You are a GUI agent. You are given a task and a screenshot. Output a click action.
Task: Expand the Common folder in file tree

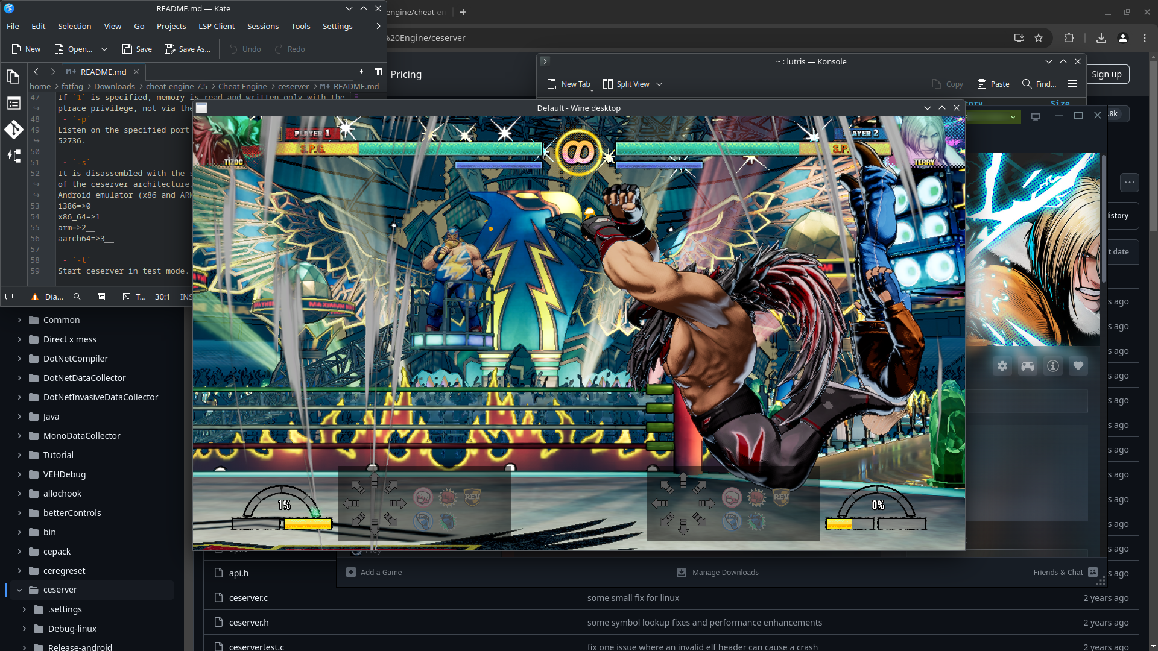(19, 320)
